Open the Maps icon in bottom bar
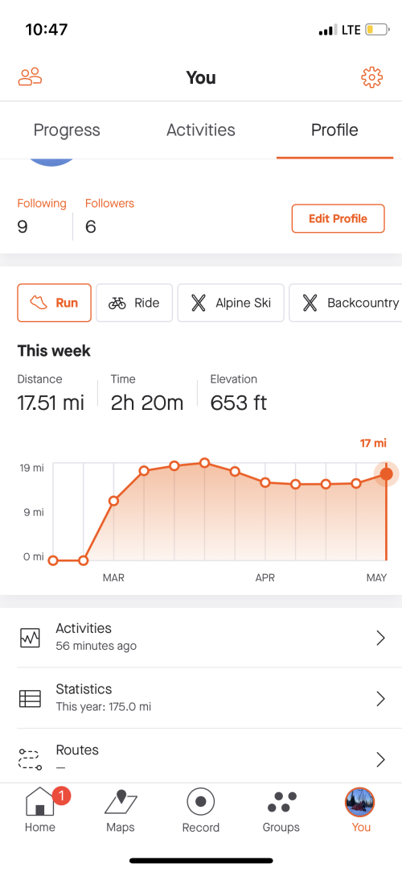402x872 pixels. [x=121, y=802]
